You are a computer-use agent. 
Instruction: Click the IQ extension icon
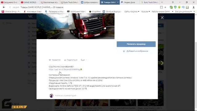183,7
